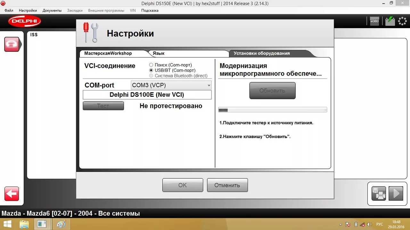Open File Explorer from taskbar
The width and height of the screenshot is (410, 230).
(24, 224)
